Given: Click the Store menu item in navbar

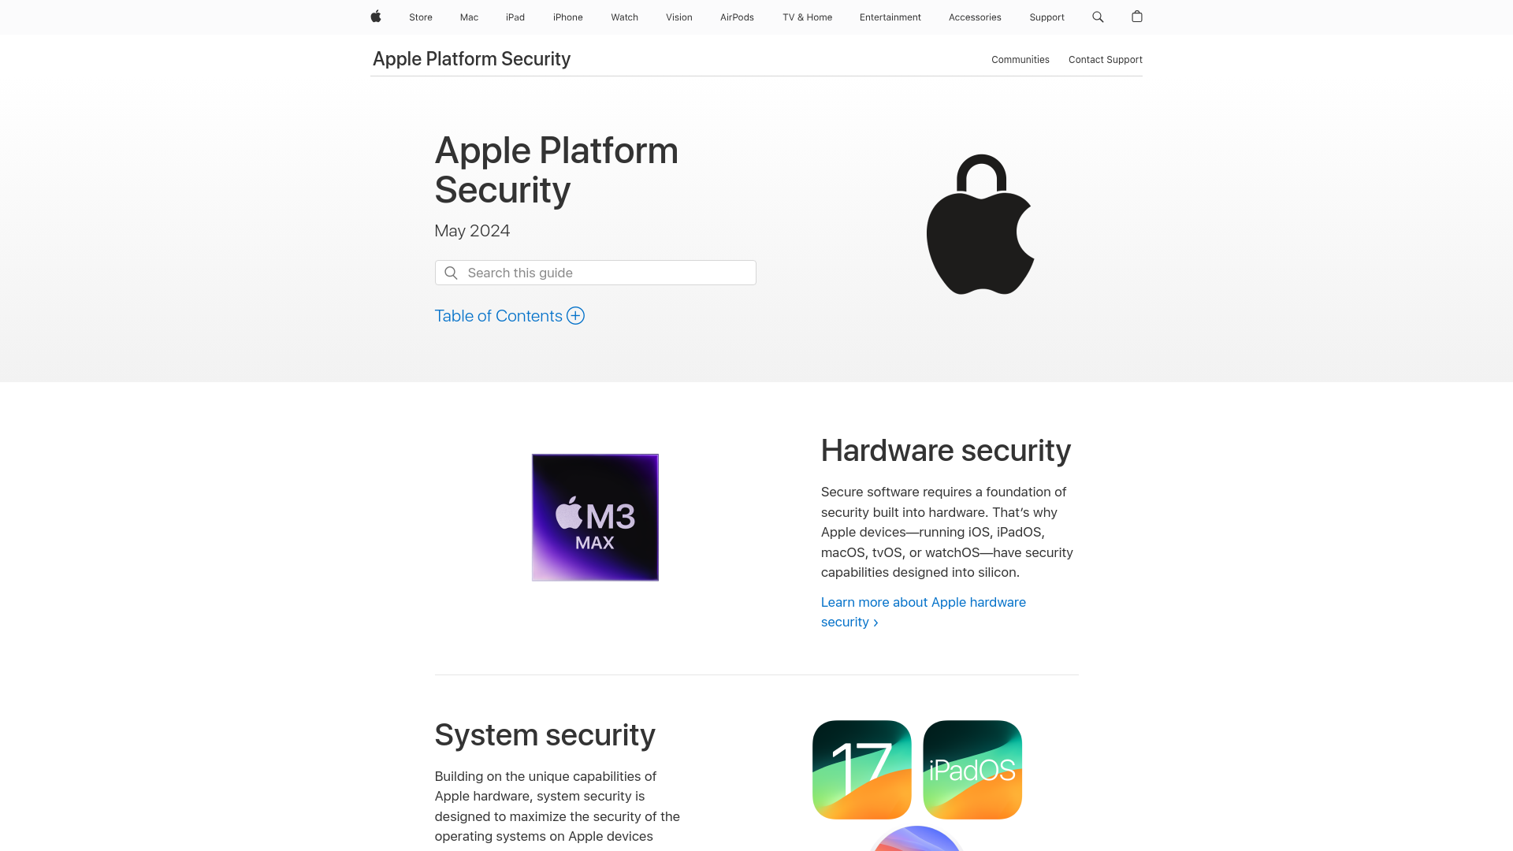Looking at the screenshot, I should coord(420,17).
